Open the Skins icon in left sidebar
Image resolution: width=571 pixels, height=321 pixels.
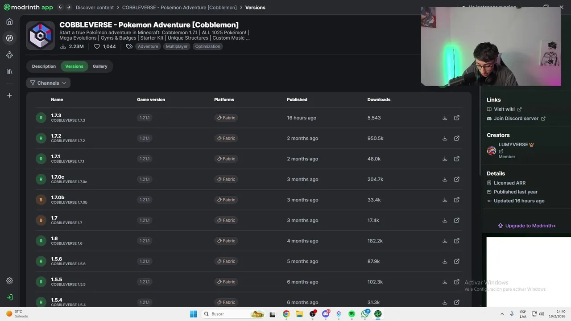9,55
